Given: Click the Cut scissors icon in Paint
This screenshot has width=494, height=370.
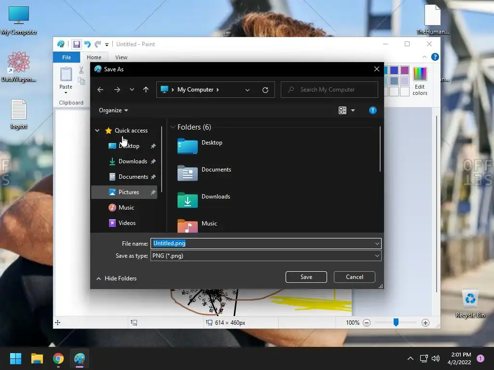Looking at the screenshot, I should 81,70.
